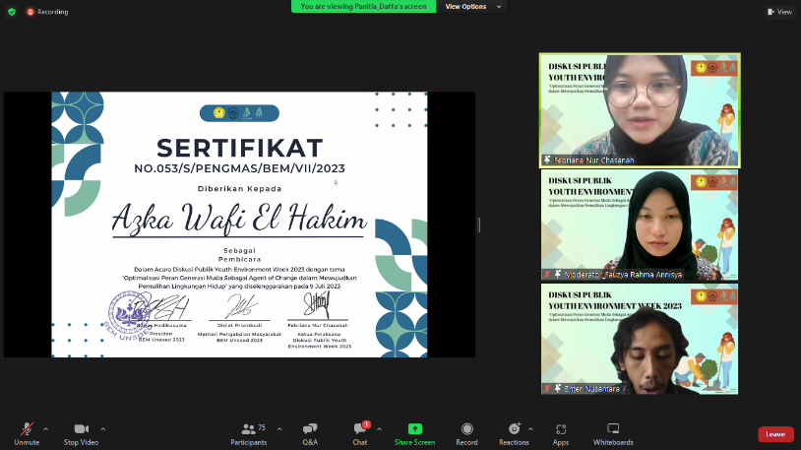Select Febriana Nur Chasanah's video thumbnail
This screenshot has width=801, height=450.
click(x=640, y=109)
